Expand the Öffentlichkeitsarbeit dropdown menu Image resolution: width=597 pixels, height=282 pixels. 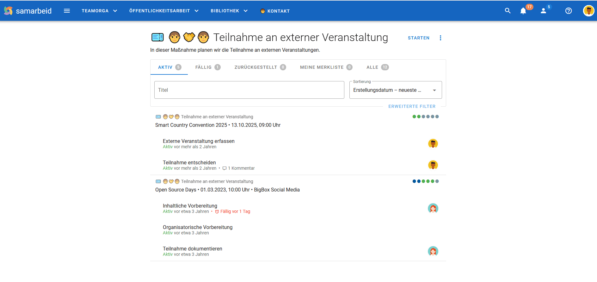coord(164,11)
